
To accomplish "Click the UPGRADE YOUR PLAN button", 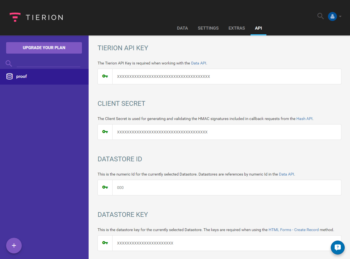I will click(x=44, y=48).
